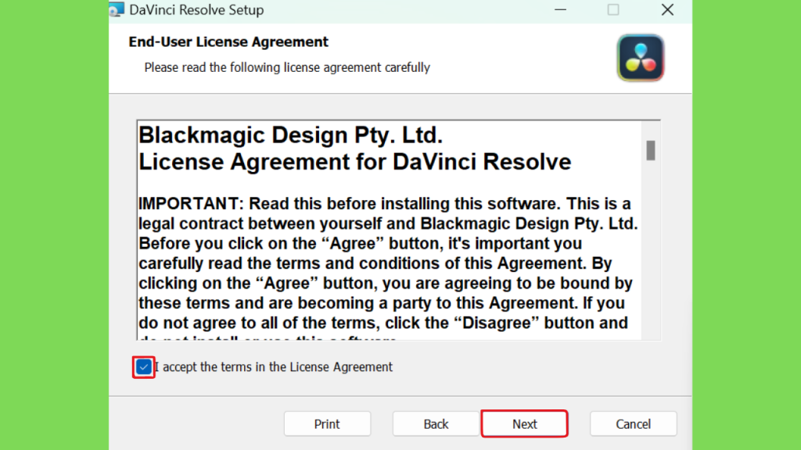Click the DaVinci Resolve logo icon
Viewport: 801px width, 450px height.
[640, 58]
